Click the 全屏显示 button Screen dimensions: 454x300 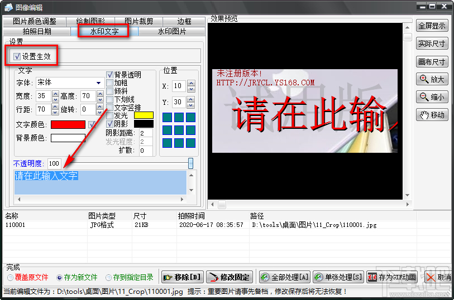tap(432, 26)
